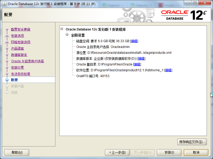Click the 取消 button
Image resolution: width=213 pixels, height=159 pixels.
tap(196, 153)
